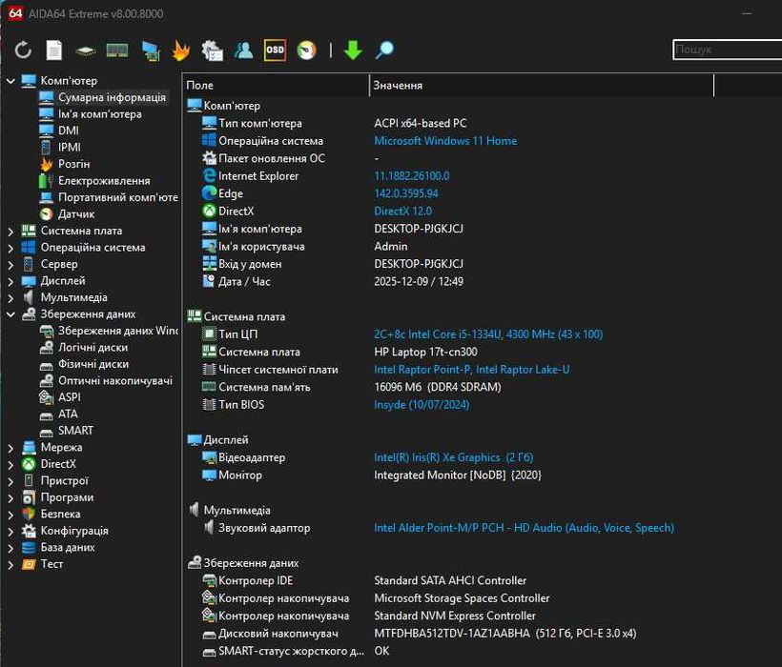This screenshot has width=782, height=667.
Task: Open the ASPI tree item
Action: [x=69, y=397]
